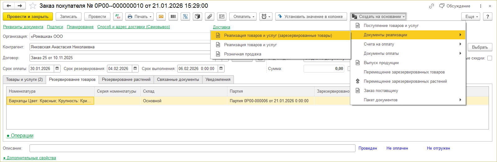Viewport: 497px width, 162px height.
Task: Copy link to document (chain icon)
Action: pos(431,6)
